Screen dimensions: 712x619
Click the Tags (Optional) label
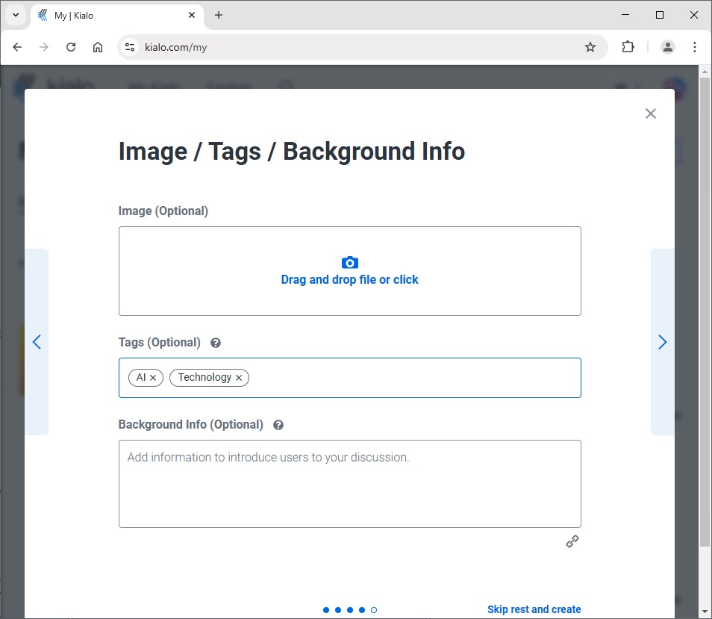pos(160,343)
